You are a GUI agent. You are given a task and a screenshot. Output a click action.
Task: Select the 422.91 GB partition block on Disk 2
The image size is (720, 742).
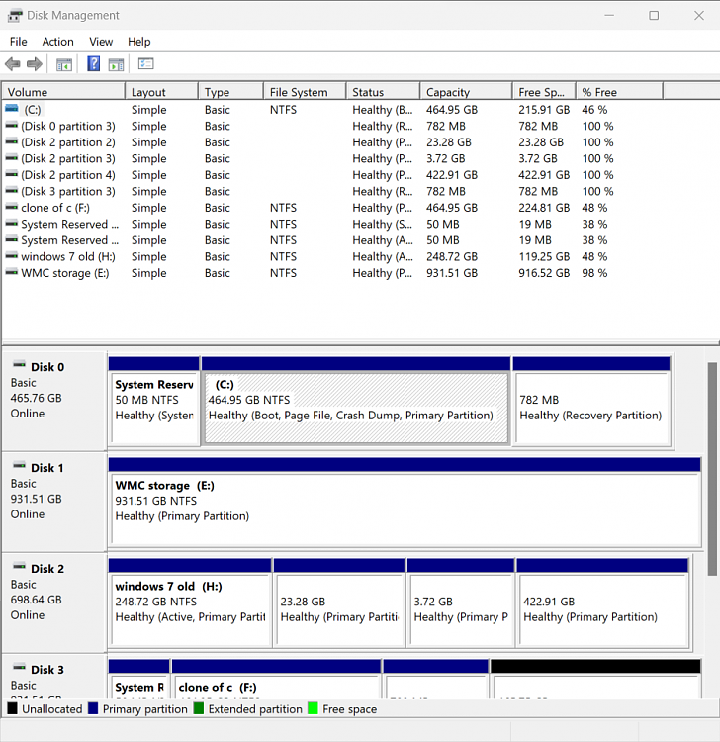click(x=602, y=602)
